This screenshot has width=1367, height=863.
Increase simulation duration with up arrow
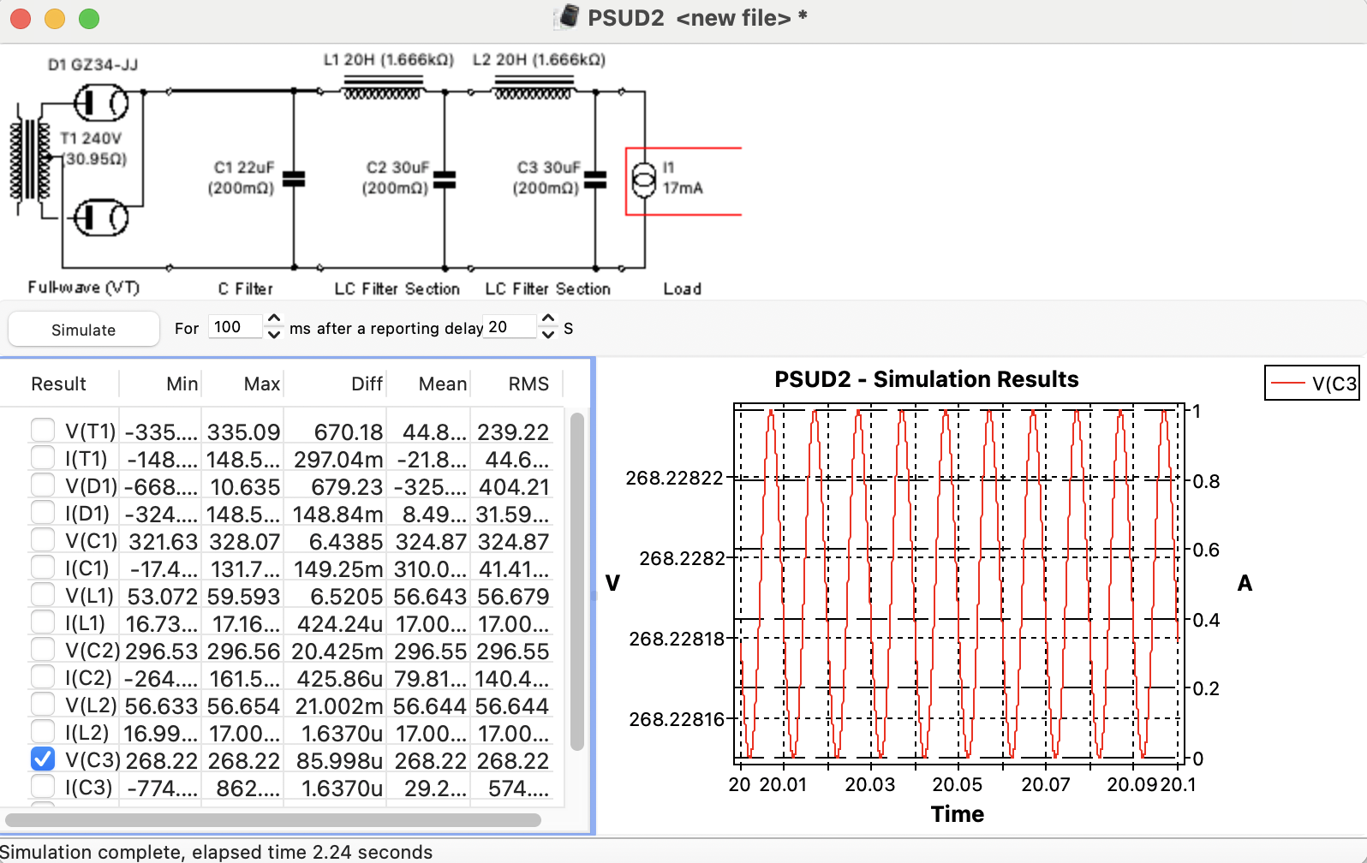274,318
